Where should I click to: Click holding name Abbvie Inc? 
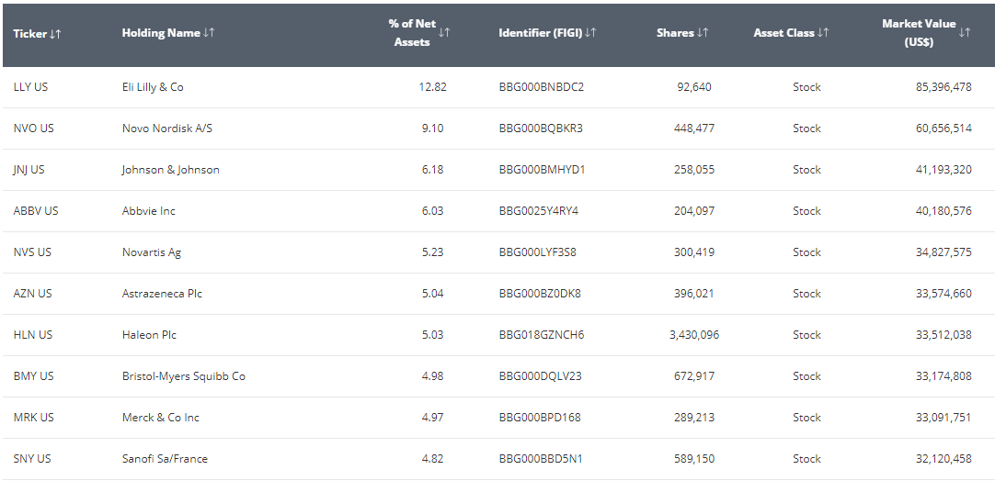click(x=148, y=210)
